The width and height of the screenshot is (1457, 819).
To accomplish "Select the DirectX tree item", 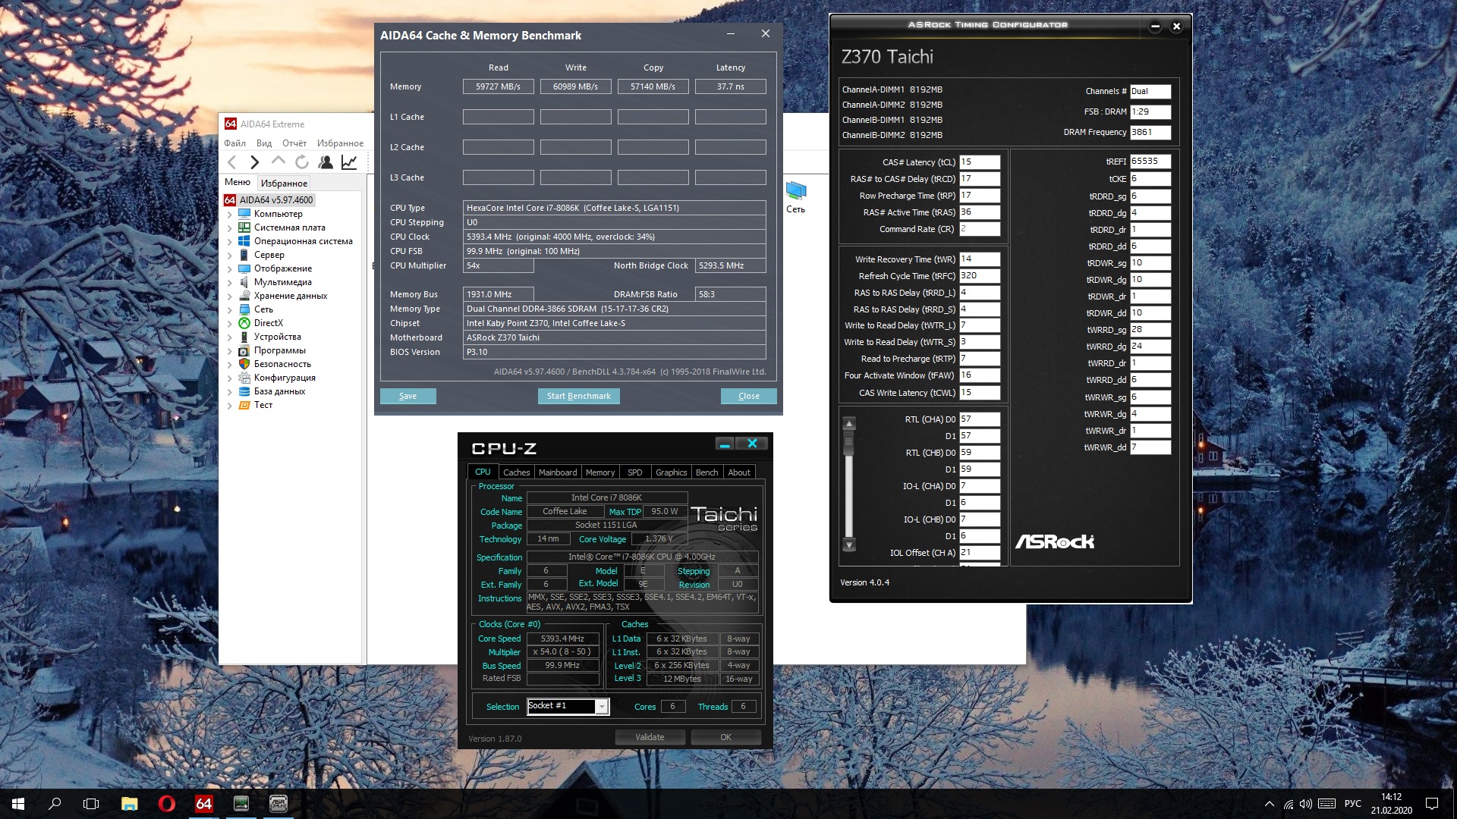I will [268, 323].
